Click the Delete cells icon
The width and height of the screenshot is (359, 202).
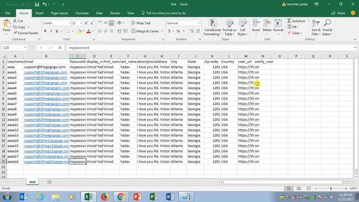[267, 24]
